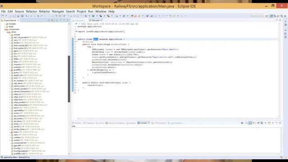Click the Project Explorer scroll-down arrow
Screen dimensions: 288x162
pos(69,154)
